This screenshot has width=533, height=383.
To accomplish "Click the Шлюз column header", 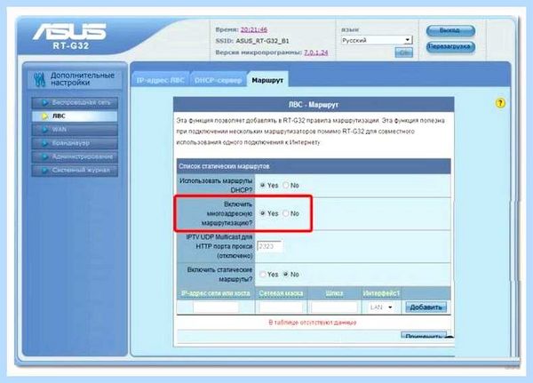I will coord(334,293).
